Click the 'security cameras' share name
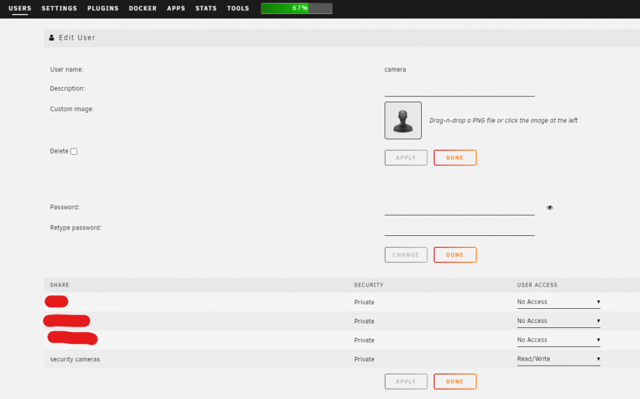The image size is (640, 399). click(75, 359)
